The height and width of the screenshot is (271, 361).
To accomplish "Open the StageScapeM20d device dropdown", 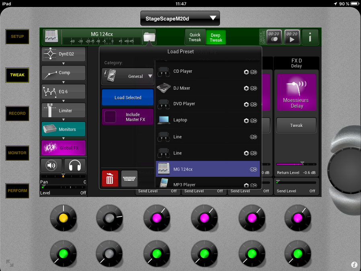I will 180,18.
